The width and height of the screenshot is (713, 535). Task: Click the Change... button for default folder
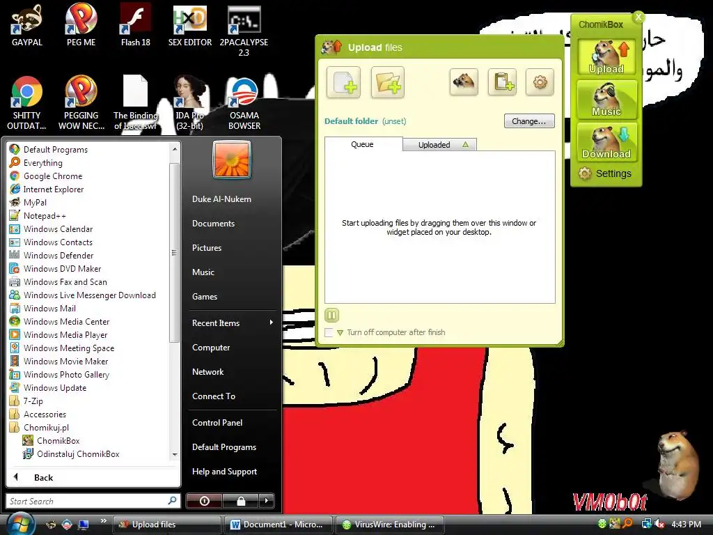point(529,121)
